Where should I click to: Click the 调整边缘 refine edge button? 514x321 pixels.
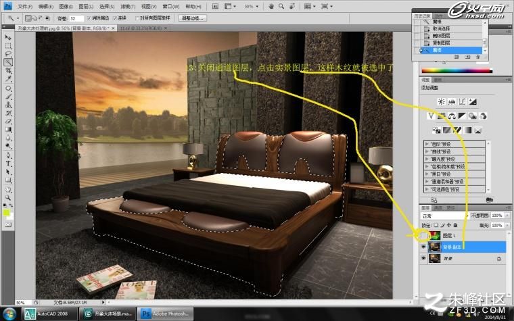tap(193, 18)
